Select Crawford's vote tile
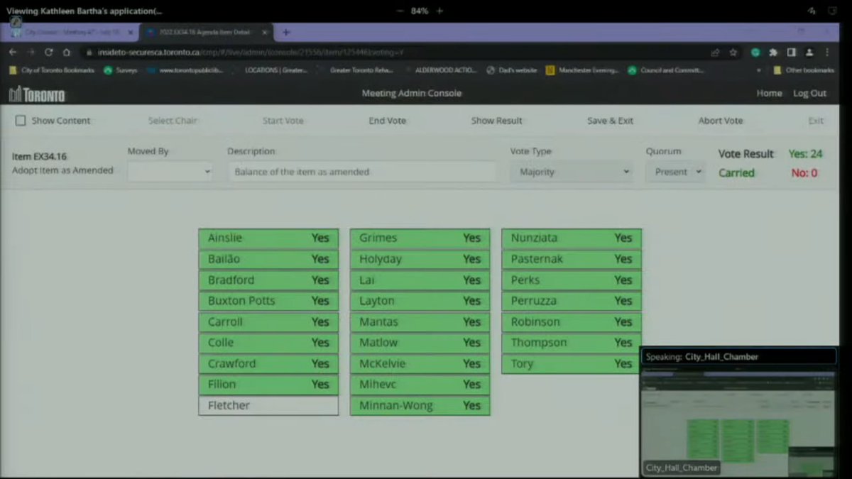The height and width of the screenshot is (479, 852). pos(268,364)
